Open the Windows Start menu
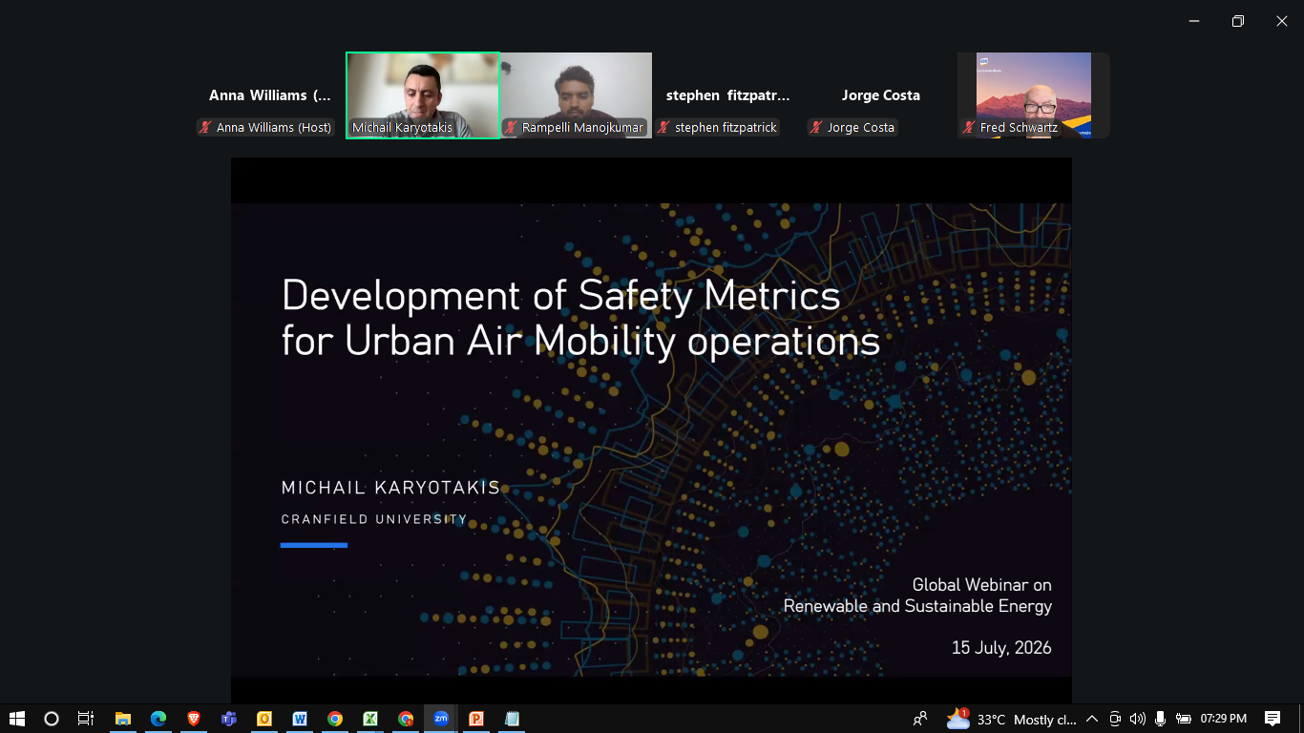Viewport: 1304px width, 733px height. point(16,719)
